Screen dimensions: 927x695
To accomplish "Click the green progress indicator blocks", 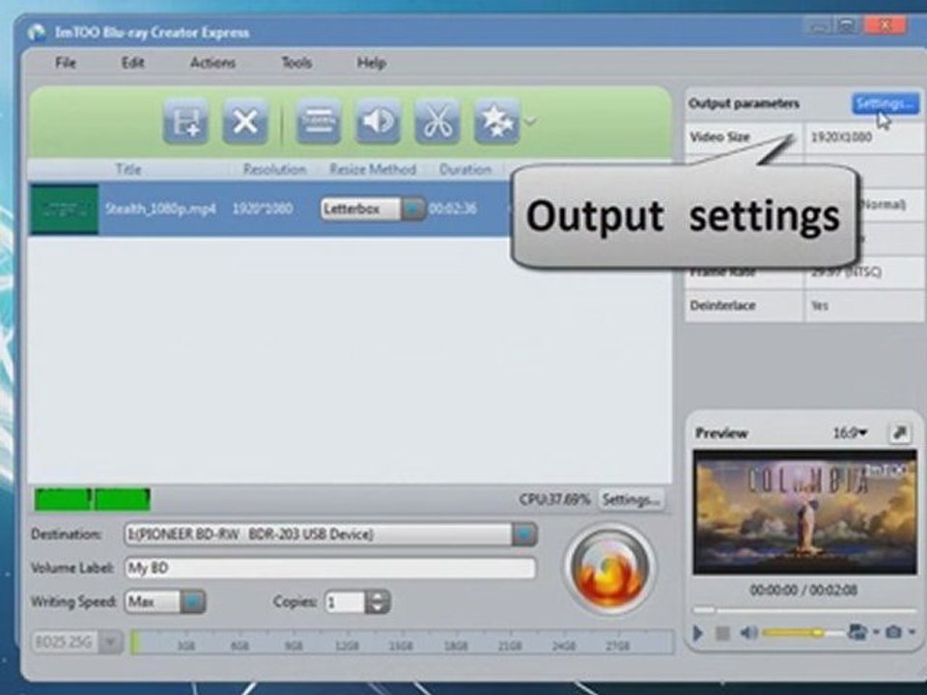I will (x=93, y=499).
